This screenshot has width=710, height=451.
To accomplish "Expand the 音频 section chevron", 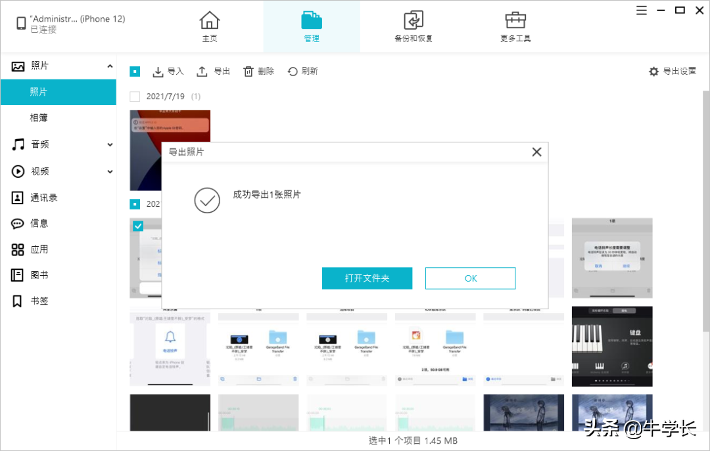I will [x=110, y=145].
